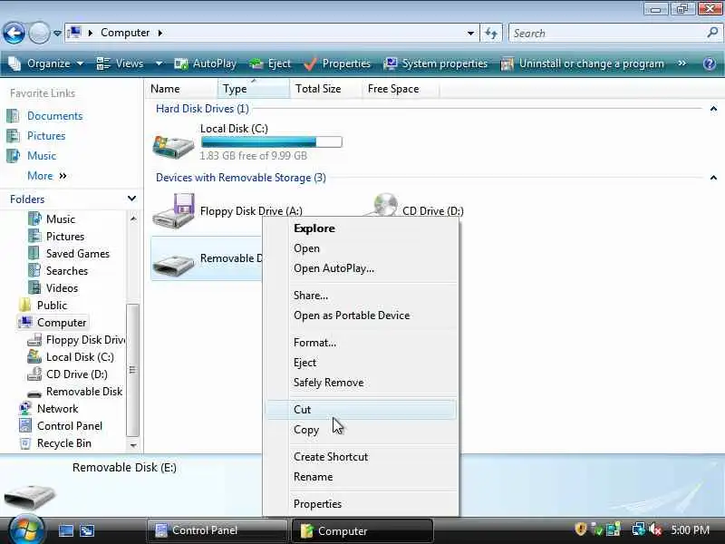Expand More favorite links
The height and width of the screenshot is (544, 725).
[47, 176]
